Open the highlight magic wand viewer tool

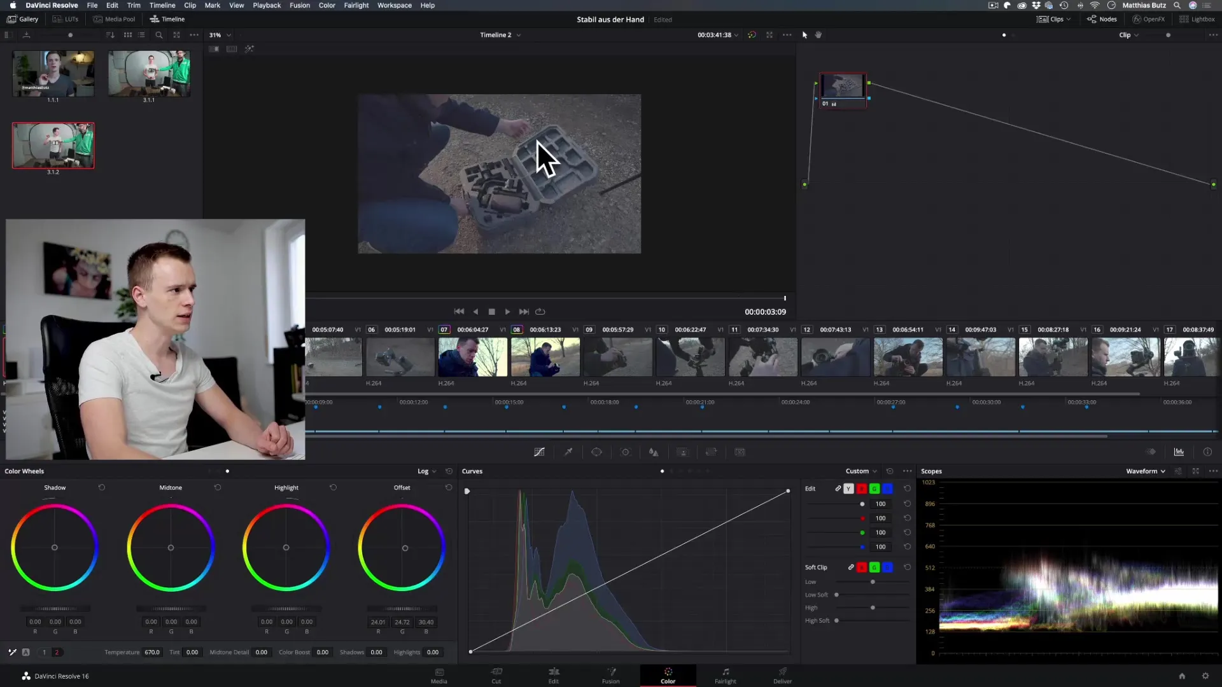[x=249, y=49]
